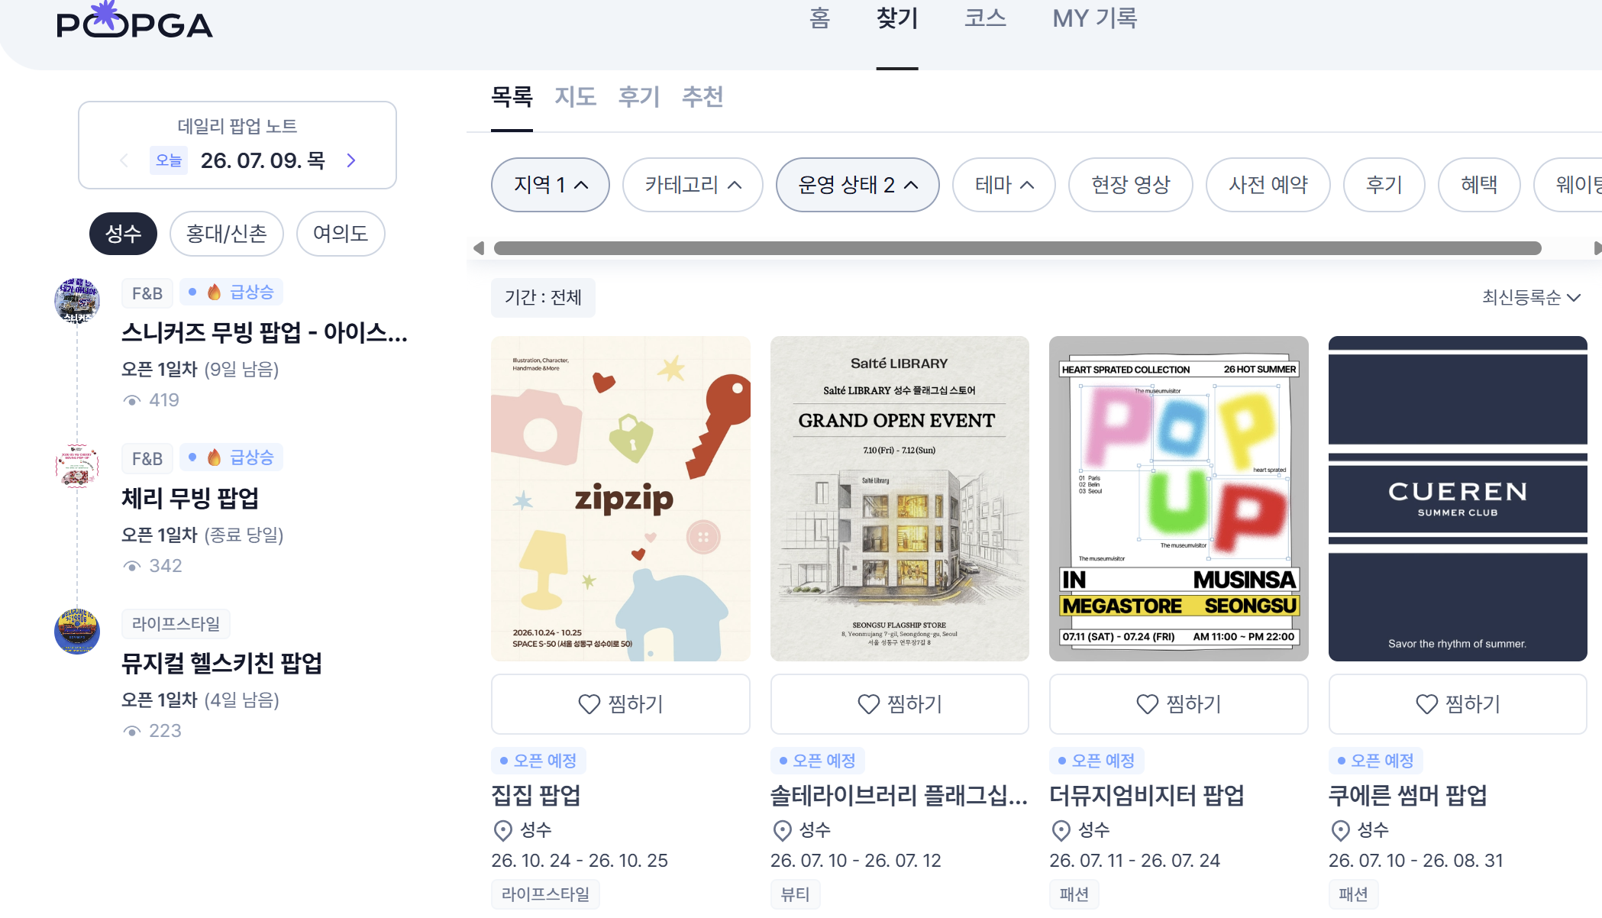
Task: Open the 쿠에른 썸머 팝업 title link
Action: 1408,796
